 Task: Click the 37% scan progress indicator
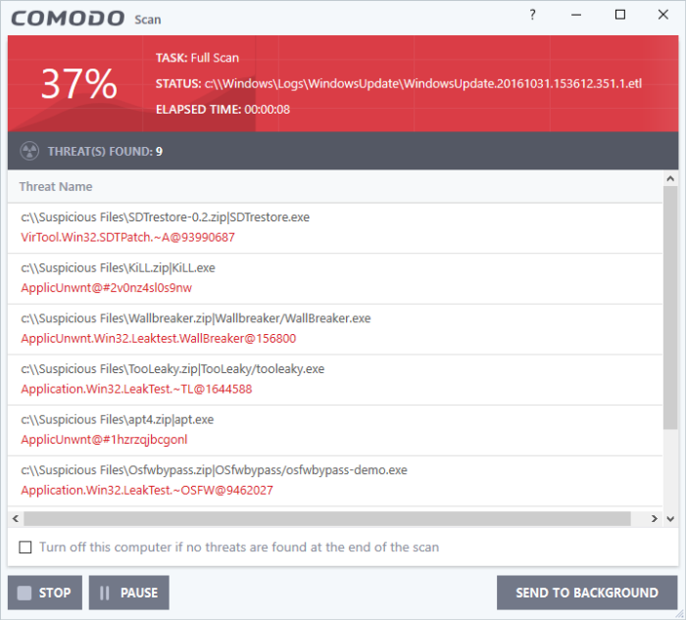pyautogui.click(x=78, y=84)
